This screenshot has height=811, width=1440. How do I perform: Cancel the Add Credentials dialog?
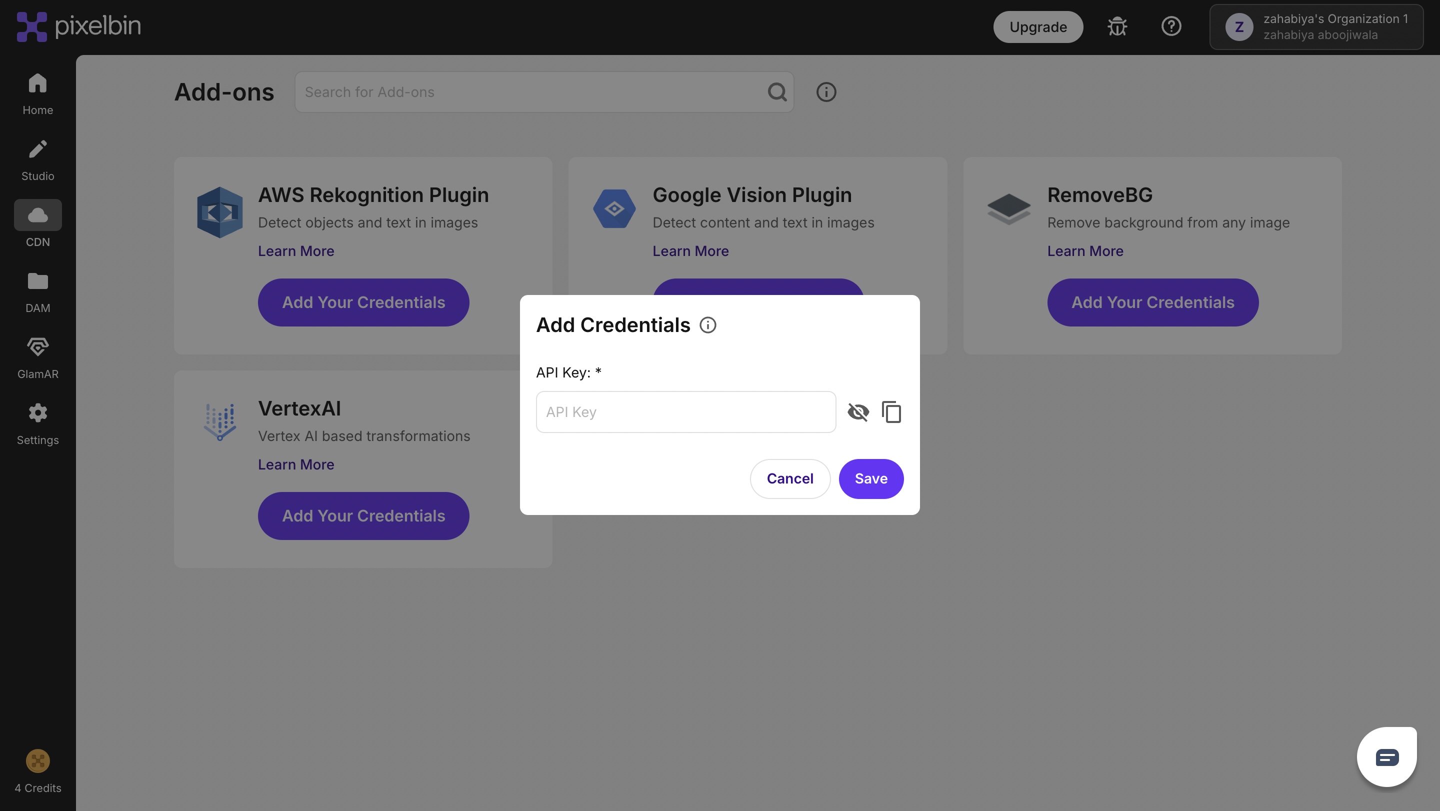tap(789, 478)
